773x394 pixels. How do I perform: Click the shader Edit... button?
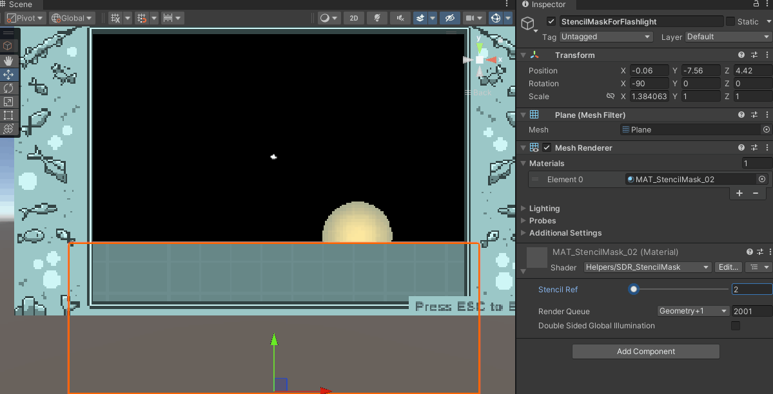[728, 267]
